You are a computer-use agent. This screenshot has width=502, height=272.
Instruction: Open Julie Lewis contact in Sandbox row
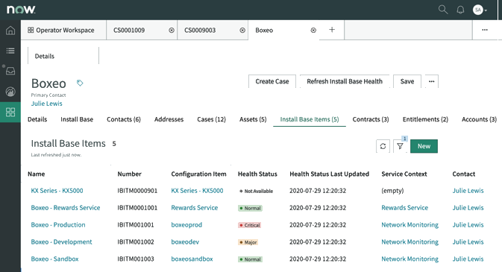click(468, 259)
